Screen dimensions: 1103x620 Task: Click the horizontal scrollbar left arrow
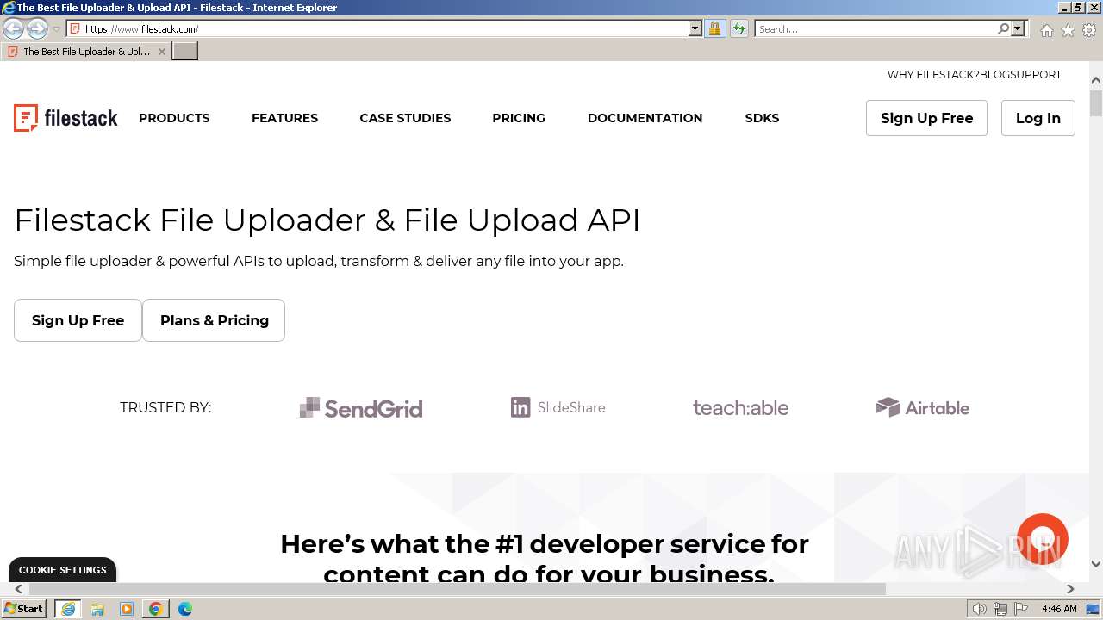pyautogui.click(x=19, y=589)
